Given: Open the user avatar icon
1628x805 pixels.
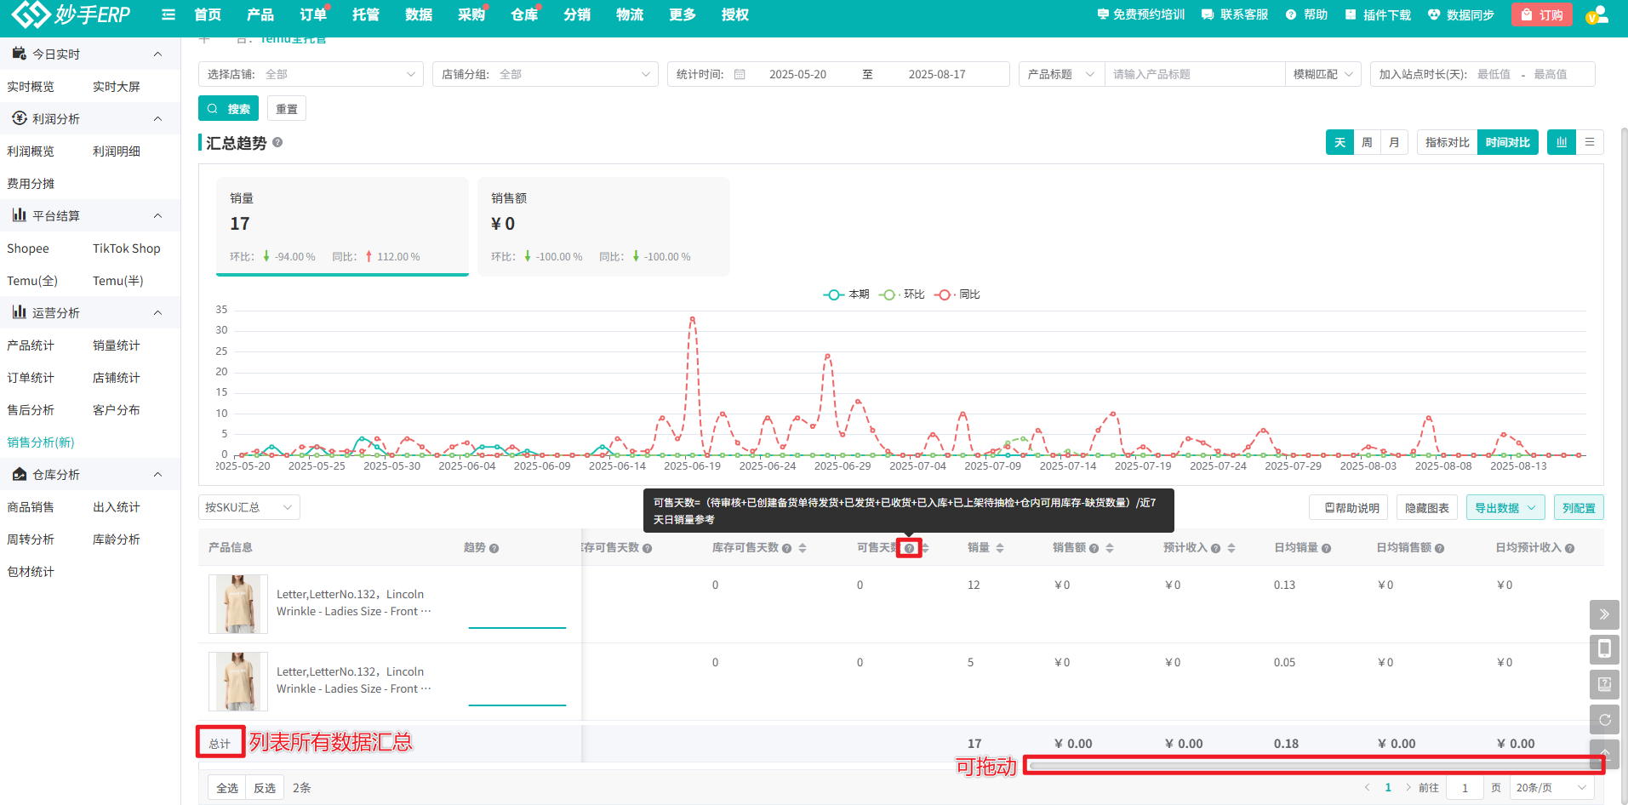Looking at the screenshot, I should click(1597, 14).
